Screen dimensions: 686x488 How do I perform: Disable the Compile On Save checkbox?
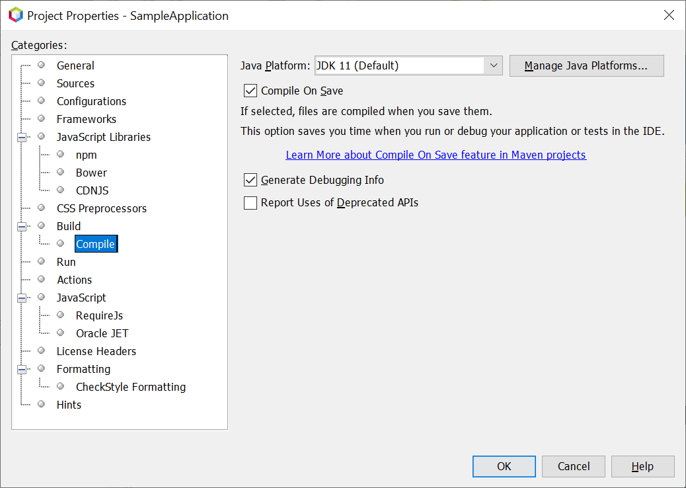tap(250, 91)
